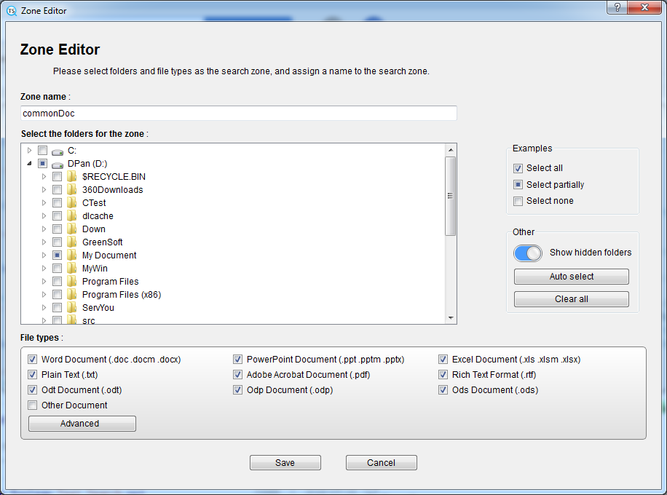Click the GreenSoft folder icon
Image resolution: width=667 pixels, height=495 pixels.
click(71, 242)
